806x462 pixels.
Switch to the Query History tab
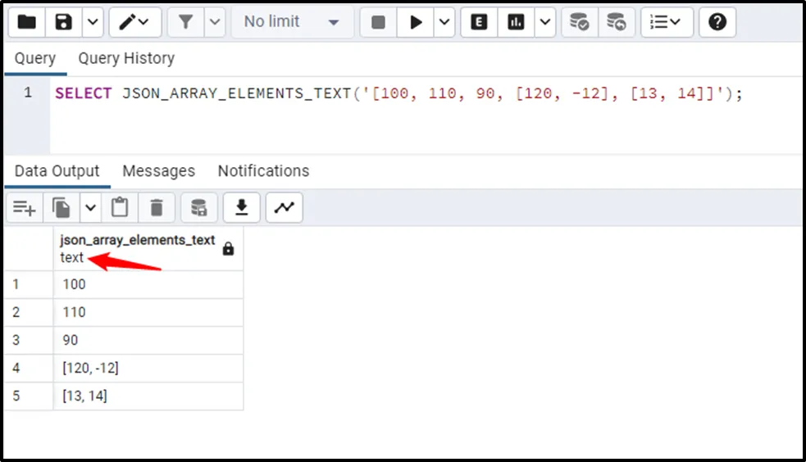pos(126,58)
